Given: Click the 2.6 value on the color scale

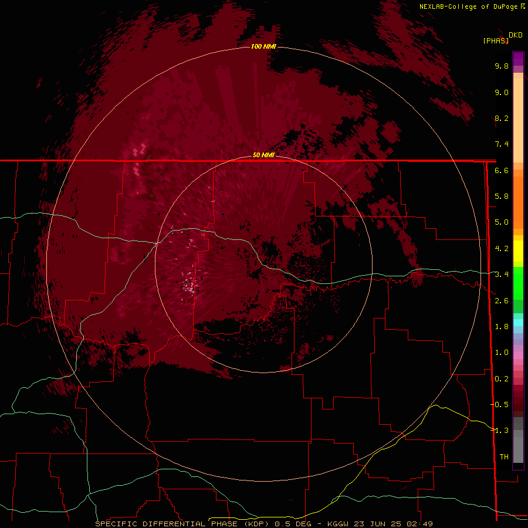Looking at the screenshot, I should click(x=502, y=301).
